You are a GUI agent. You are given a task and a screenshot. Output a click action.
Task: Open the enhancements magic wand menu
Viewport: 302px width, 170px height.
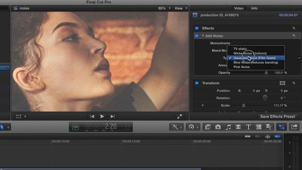coord(176,127)
